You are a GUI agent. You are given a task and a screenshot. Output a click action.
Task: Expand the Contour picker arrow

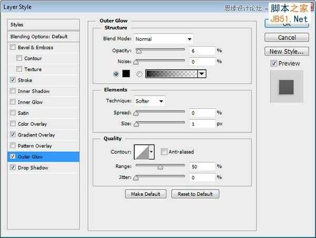point(152,152)
